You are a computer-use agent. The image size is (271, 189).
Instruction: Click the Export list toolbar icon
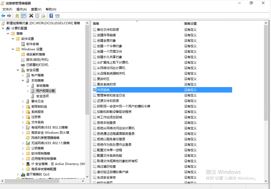[x=43, y=16]
